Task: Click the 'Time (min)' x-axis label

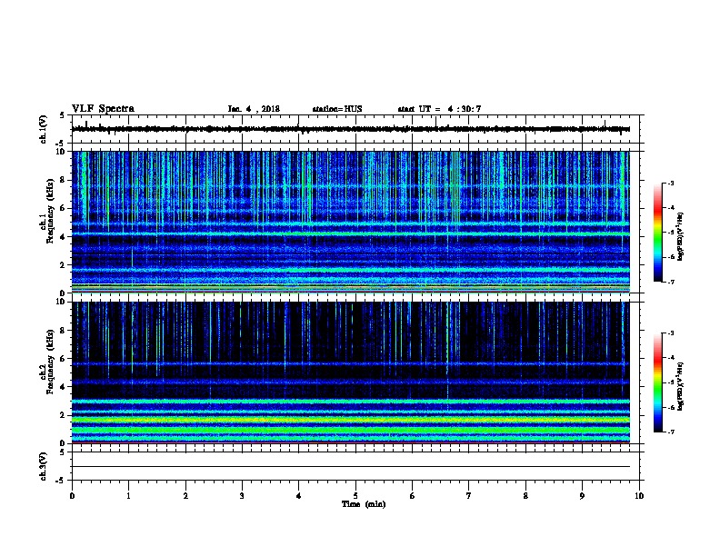Action: [x=364, y=504]
